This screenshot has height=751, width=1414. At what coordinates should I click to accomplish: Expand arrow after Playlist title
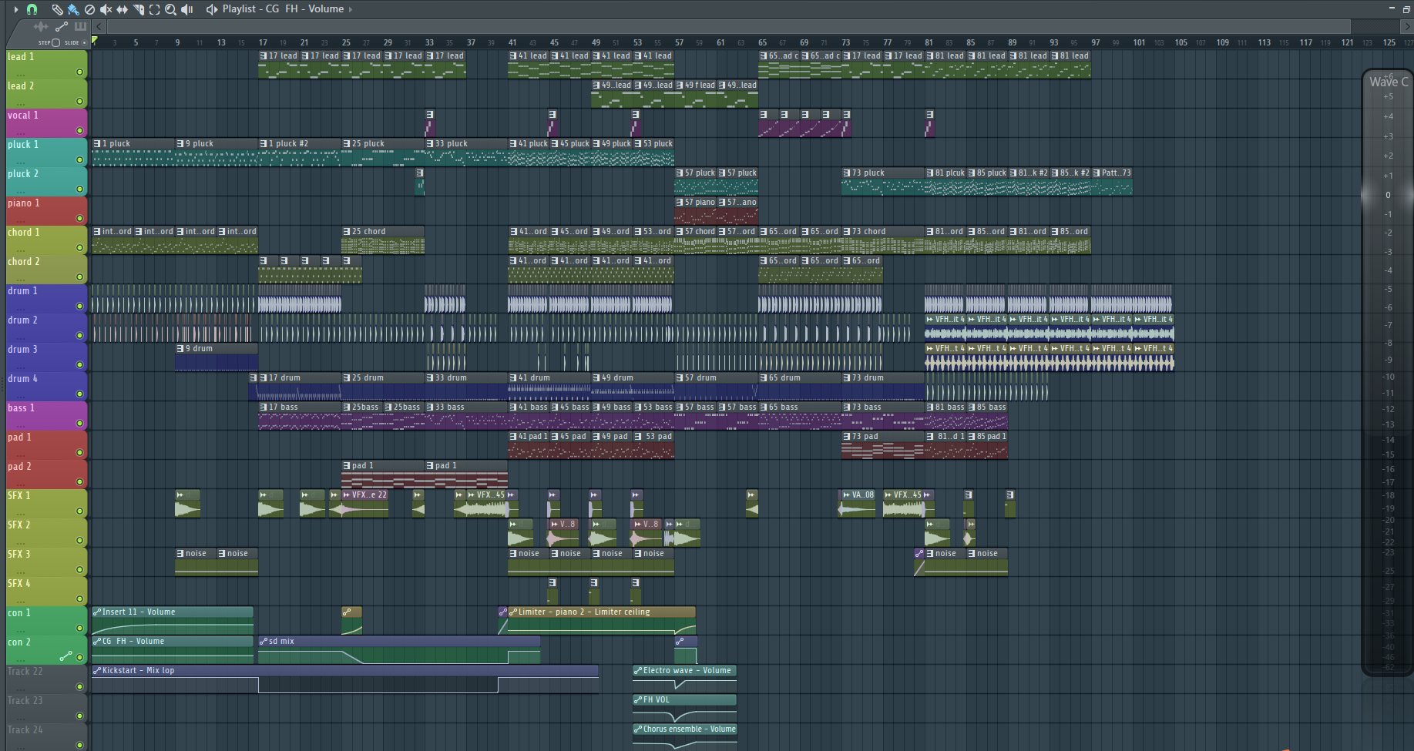pyautogui.click(x=351, y=9)
